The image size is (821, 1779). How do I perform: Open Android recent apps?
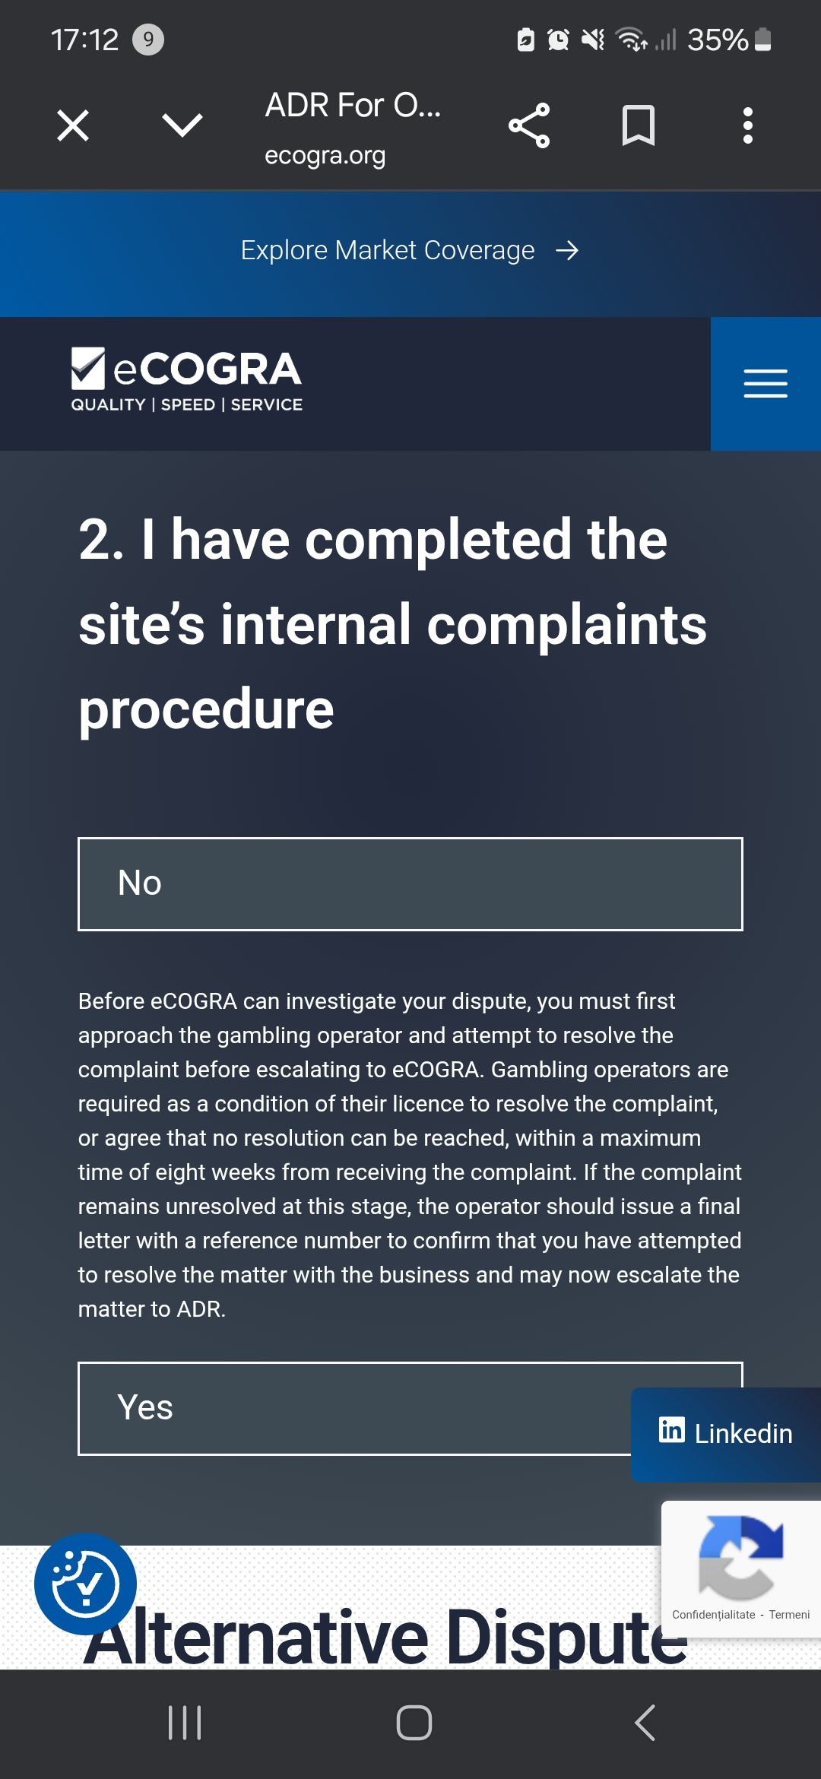click(185, 1723)
